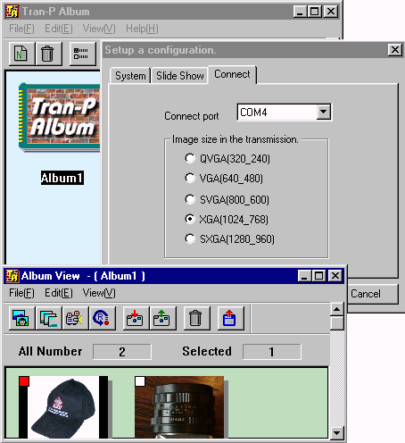Switch to the Slide Show tab
Image resolution: width=405 pixels, height=443 pixels.
[180, 76]
